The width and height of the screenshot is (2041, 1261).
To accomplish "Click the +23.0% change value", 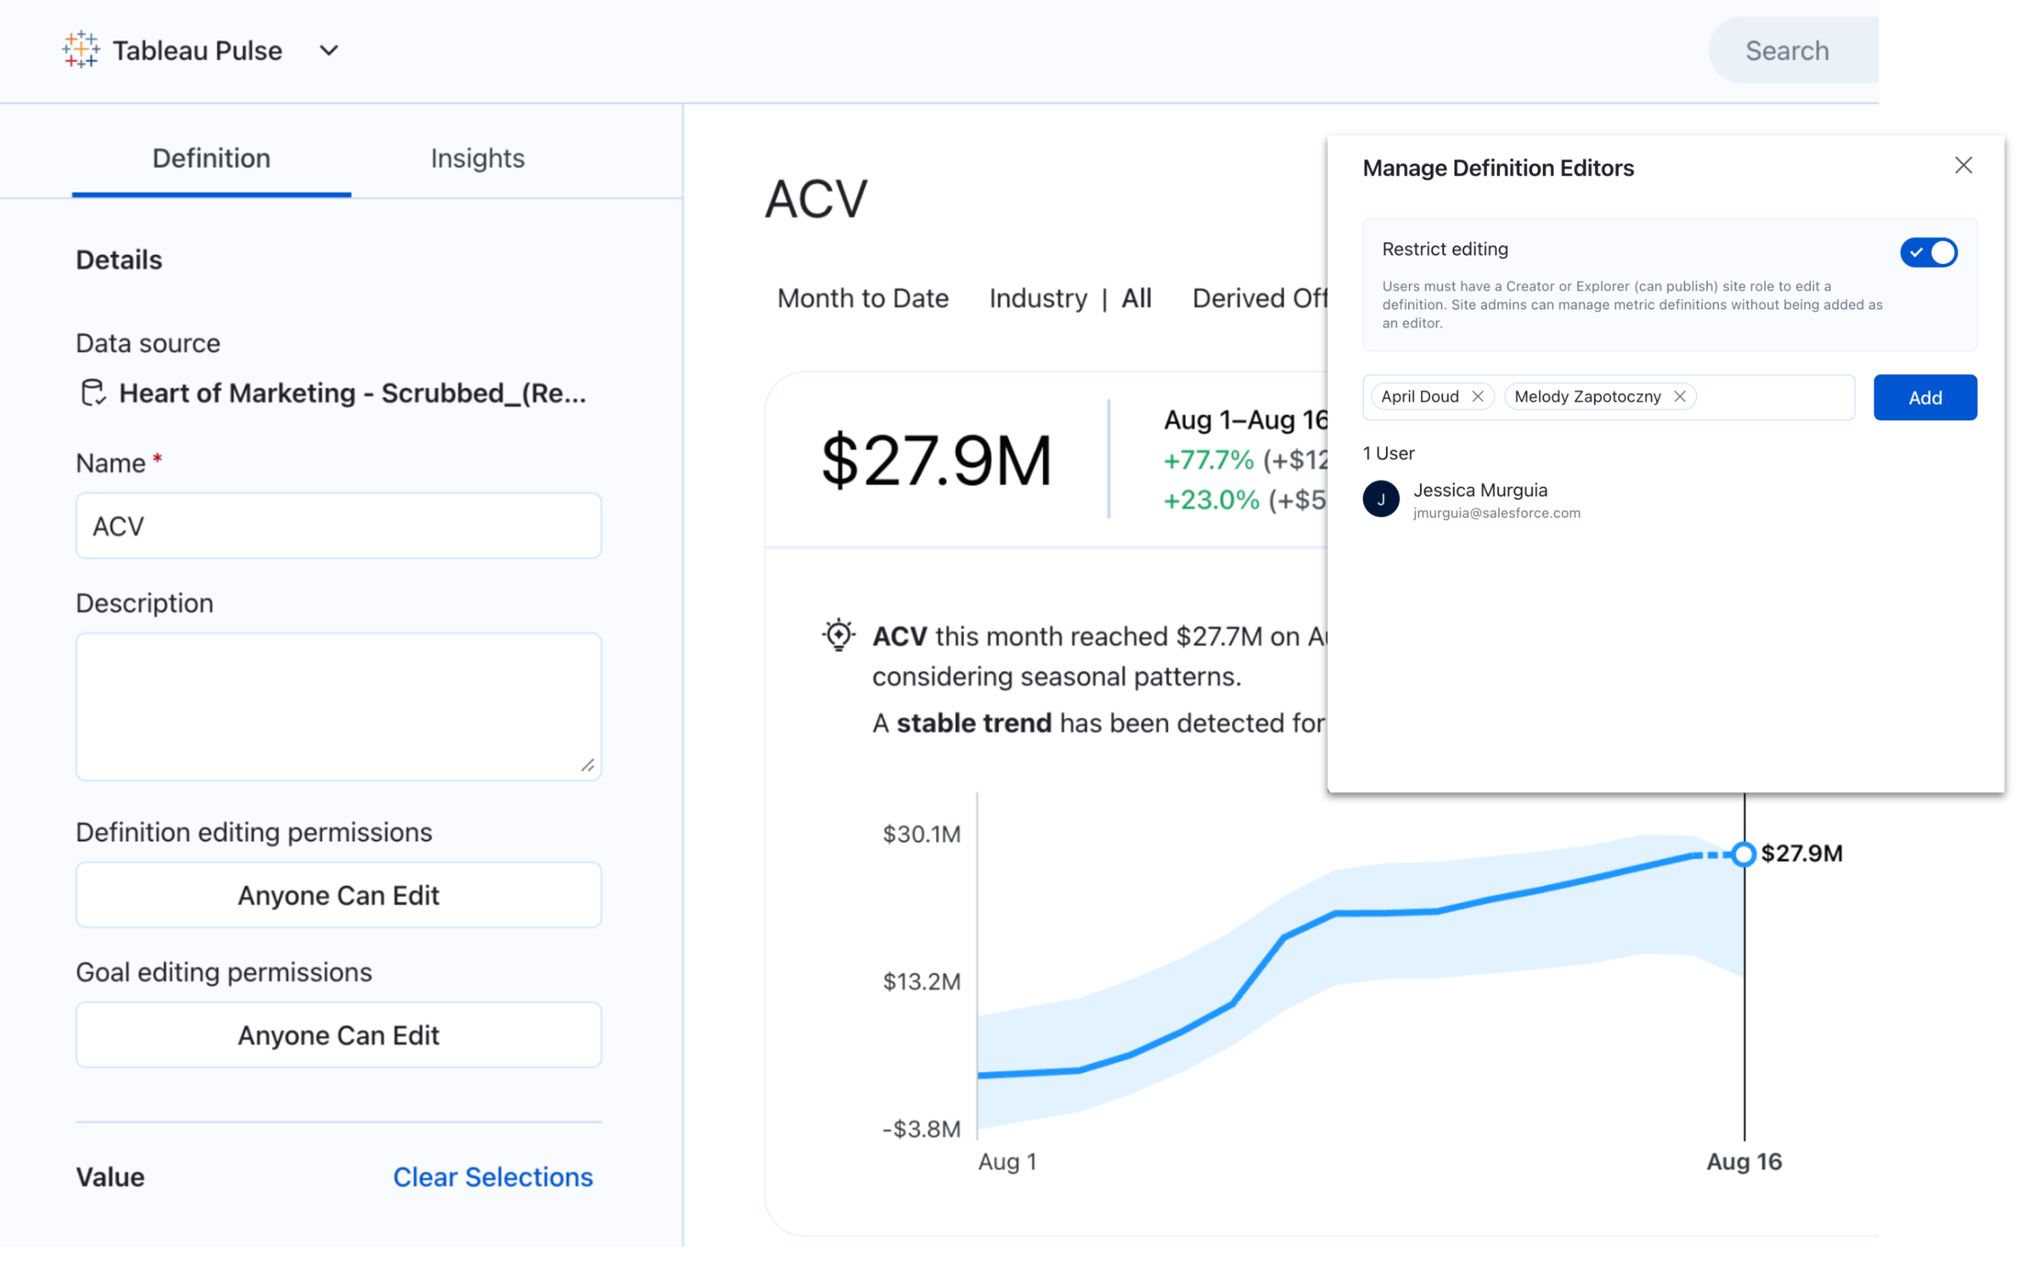I will [1211, 501].
